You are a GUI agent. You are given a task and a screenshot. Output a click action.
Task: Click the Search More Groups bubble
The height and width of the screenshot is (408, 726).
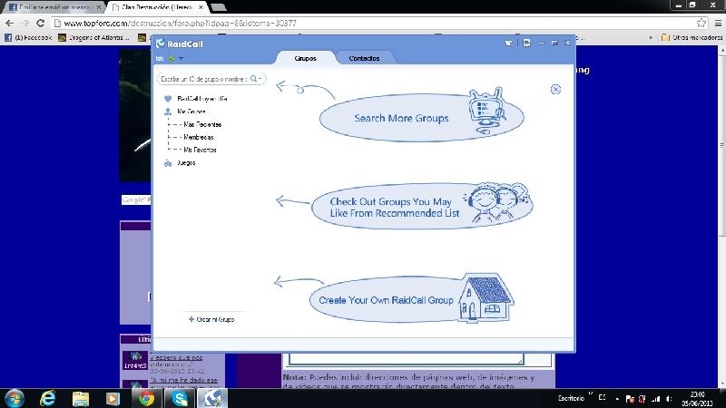click(x=421, y=118)
